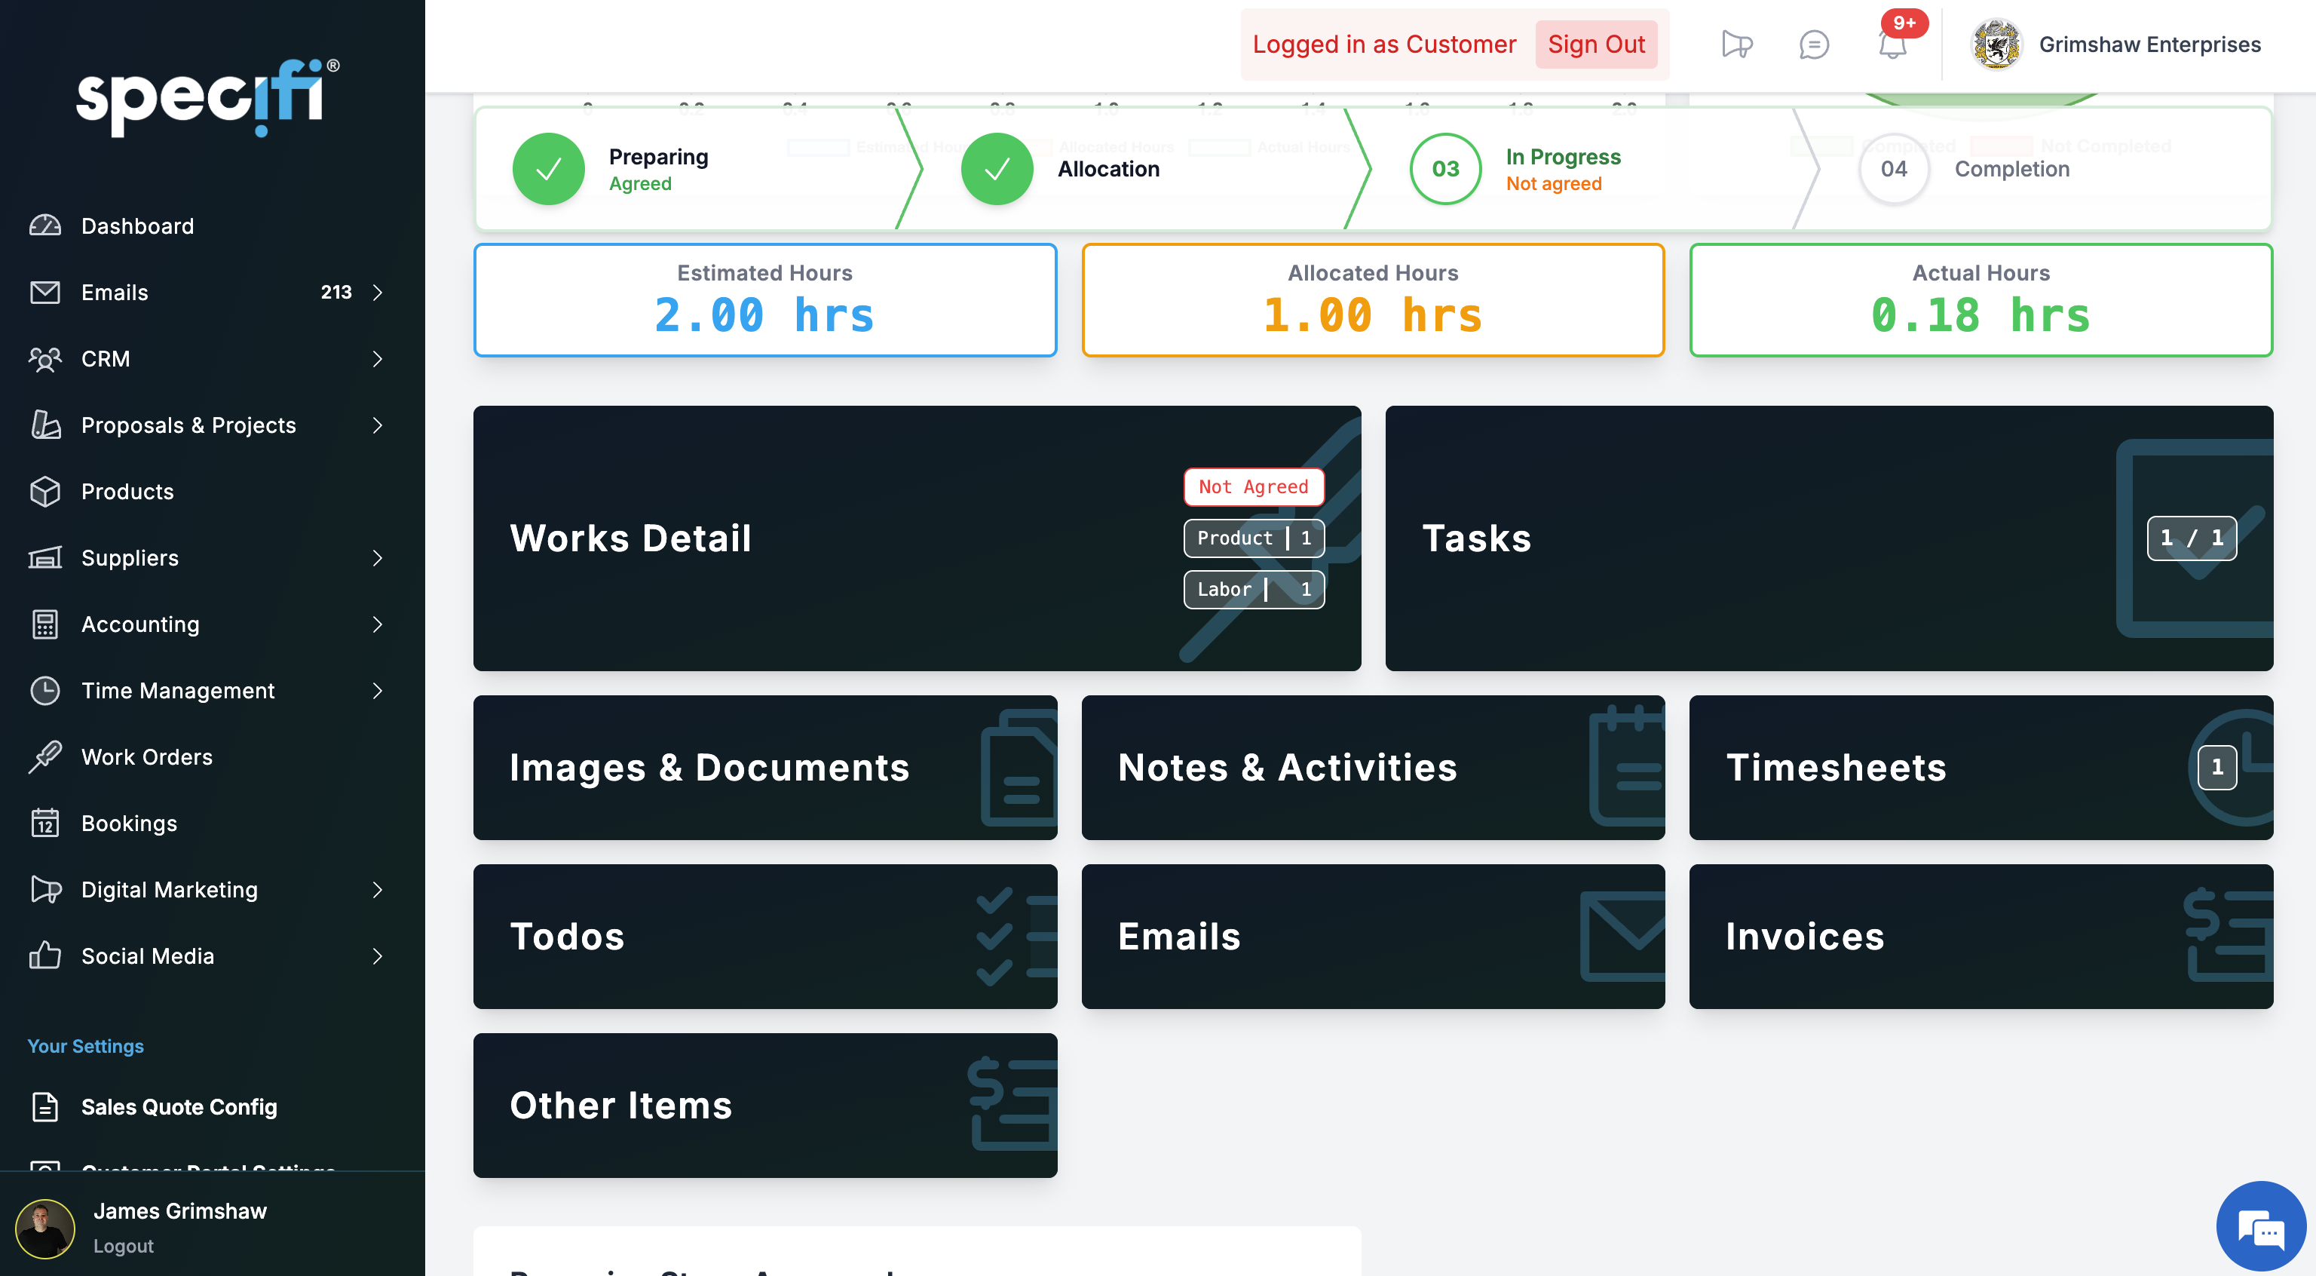The image size is (2316, 1276).
Task: Click the Work Orders wrench icon
Action: pos(45,756)
